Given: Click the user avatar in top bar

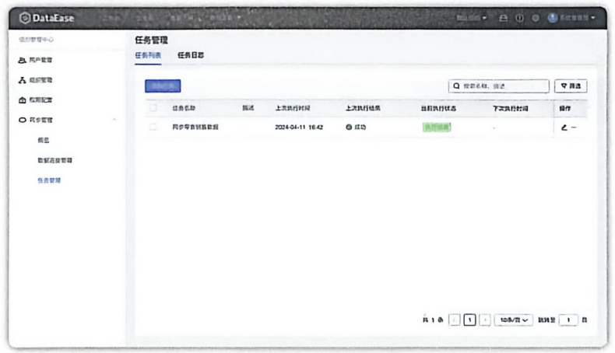Looking at the screenshot, I should click(553, 18).
